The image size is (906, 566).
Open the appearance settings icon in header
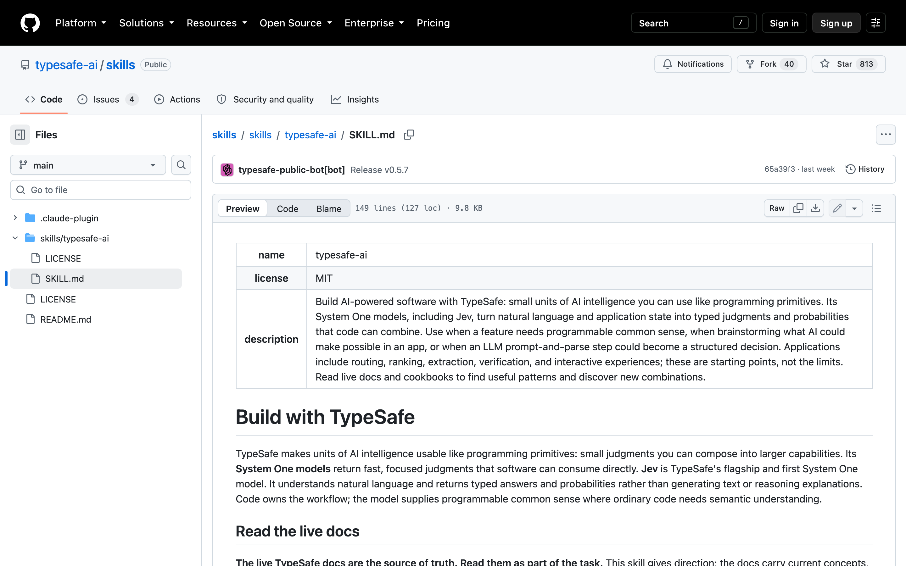(x=875, y=23)
